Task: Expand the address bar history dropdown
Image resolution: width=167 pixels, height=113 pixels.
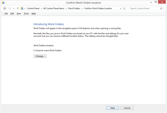Action: coord(121,8)
